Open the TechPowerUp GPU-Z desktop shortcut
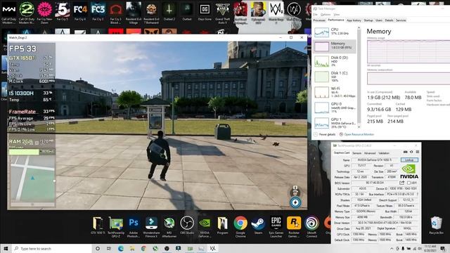The height and width of the screenshot is (253, 450). pyautogui.click(x=116, y=226)
